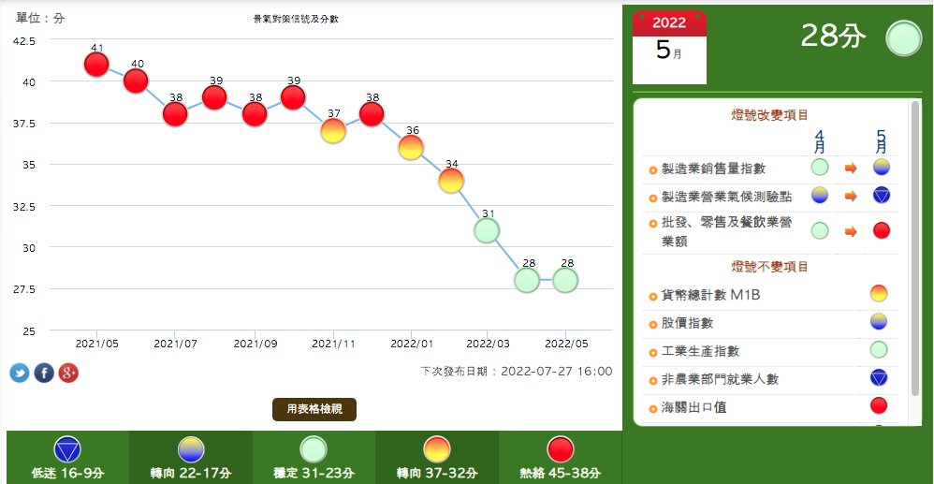Share the chart on Facebook
Viewport: 934px width, 484px height.
point(44,374)
